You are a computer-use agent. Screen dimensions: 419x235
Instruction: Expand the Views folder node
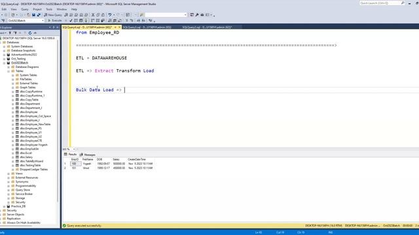[x=9, y=174]
